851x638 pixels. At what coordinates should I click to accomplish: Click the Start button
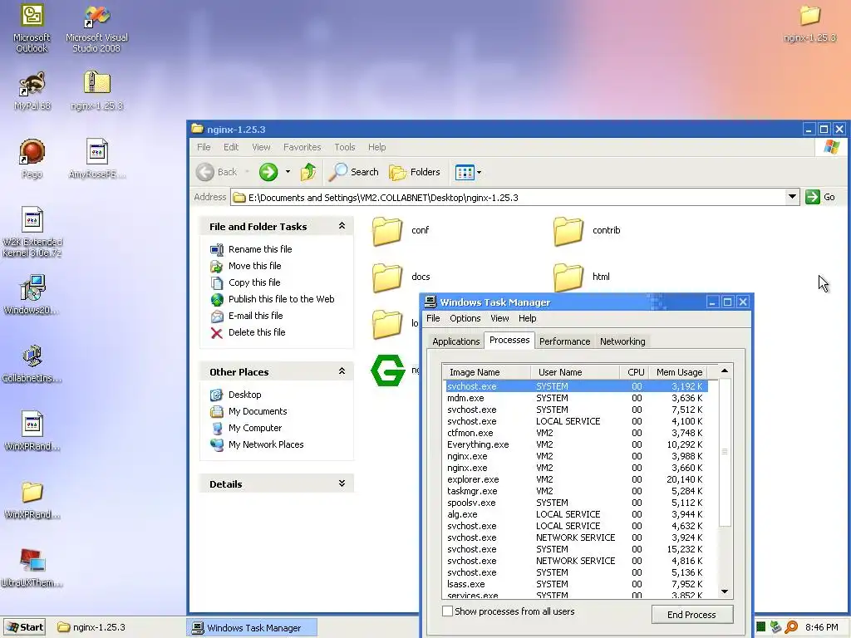tap(24, 627)
